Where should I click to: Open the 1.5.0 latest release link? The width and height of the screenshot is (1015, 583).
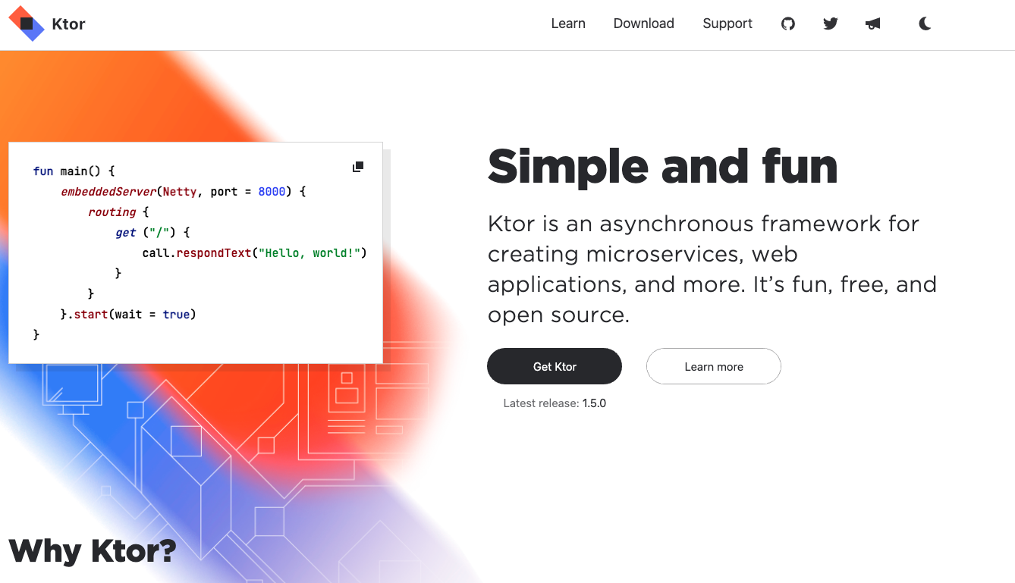(x=594, y=403)
